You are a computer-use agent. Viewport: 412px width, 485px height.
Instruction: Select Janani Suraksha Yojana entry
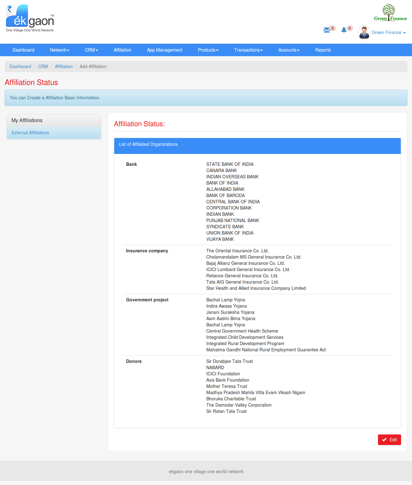coord(230,312)
